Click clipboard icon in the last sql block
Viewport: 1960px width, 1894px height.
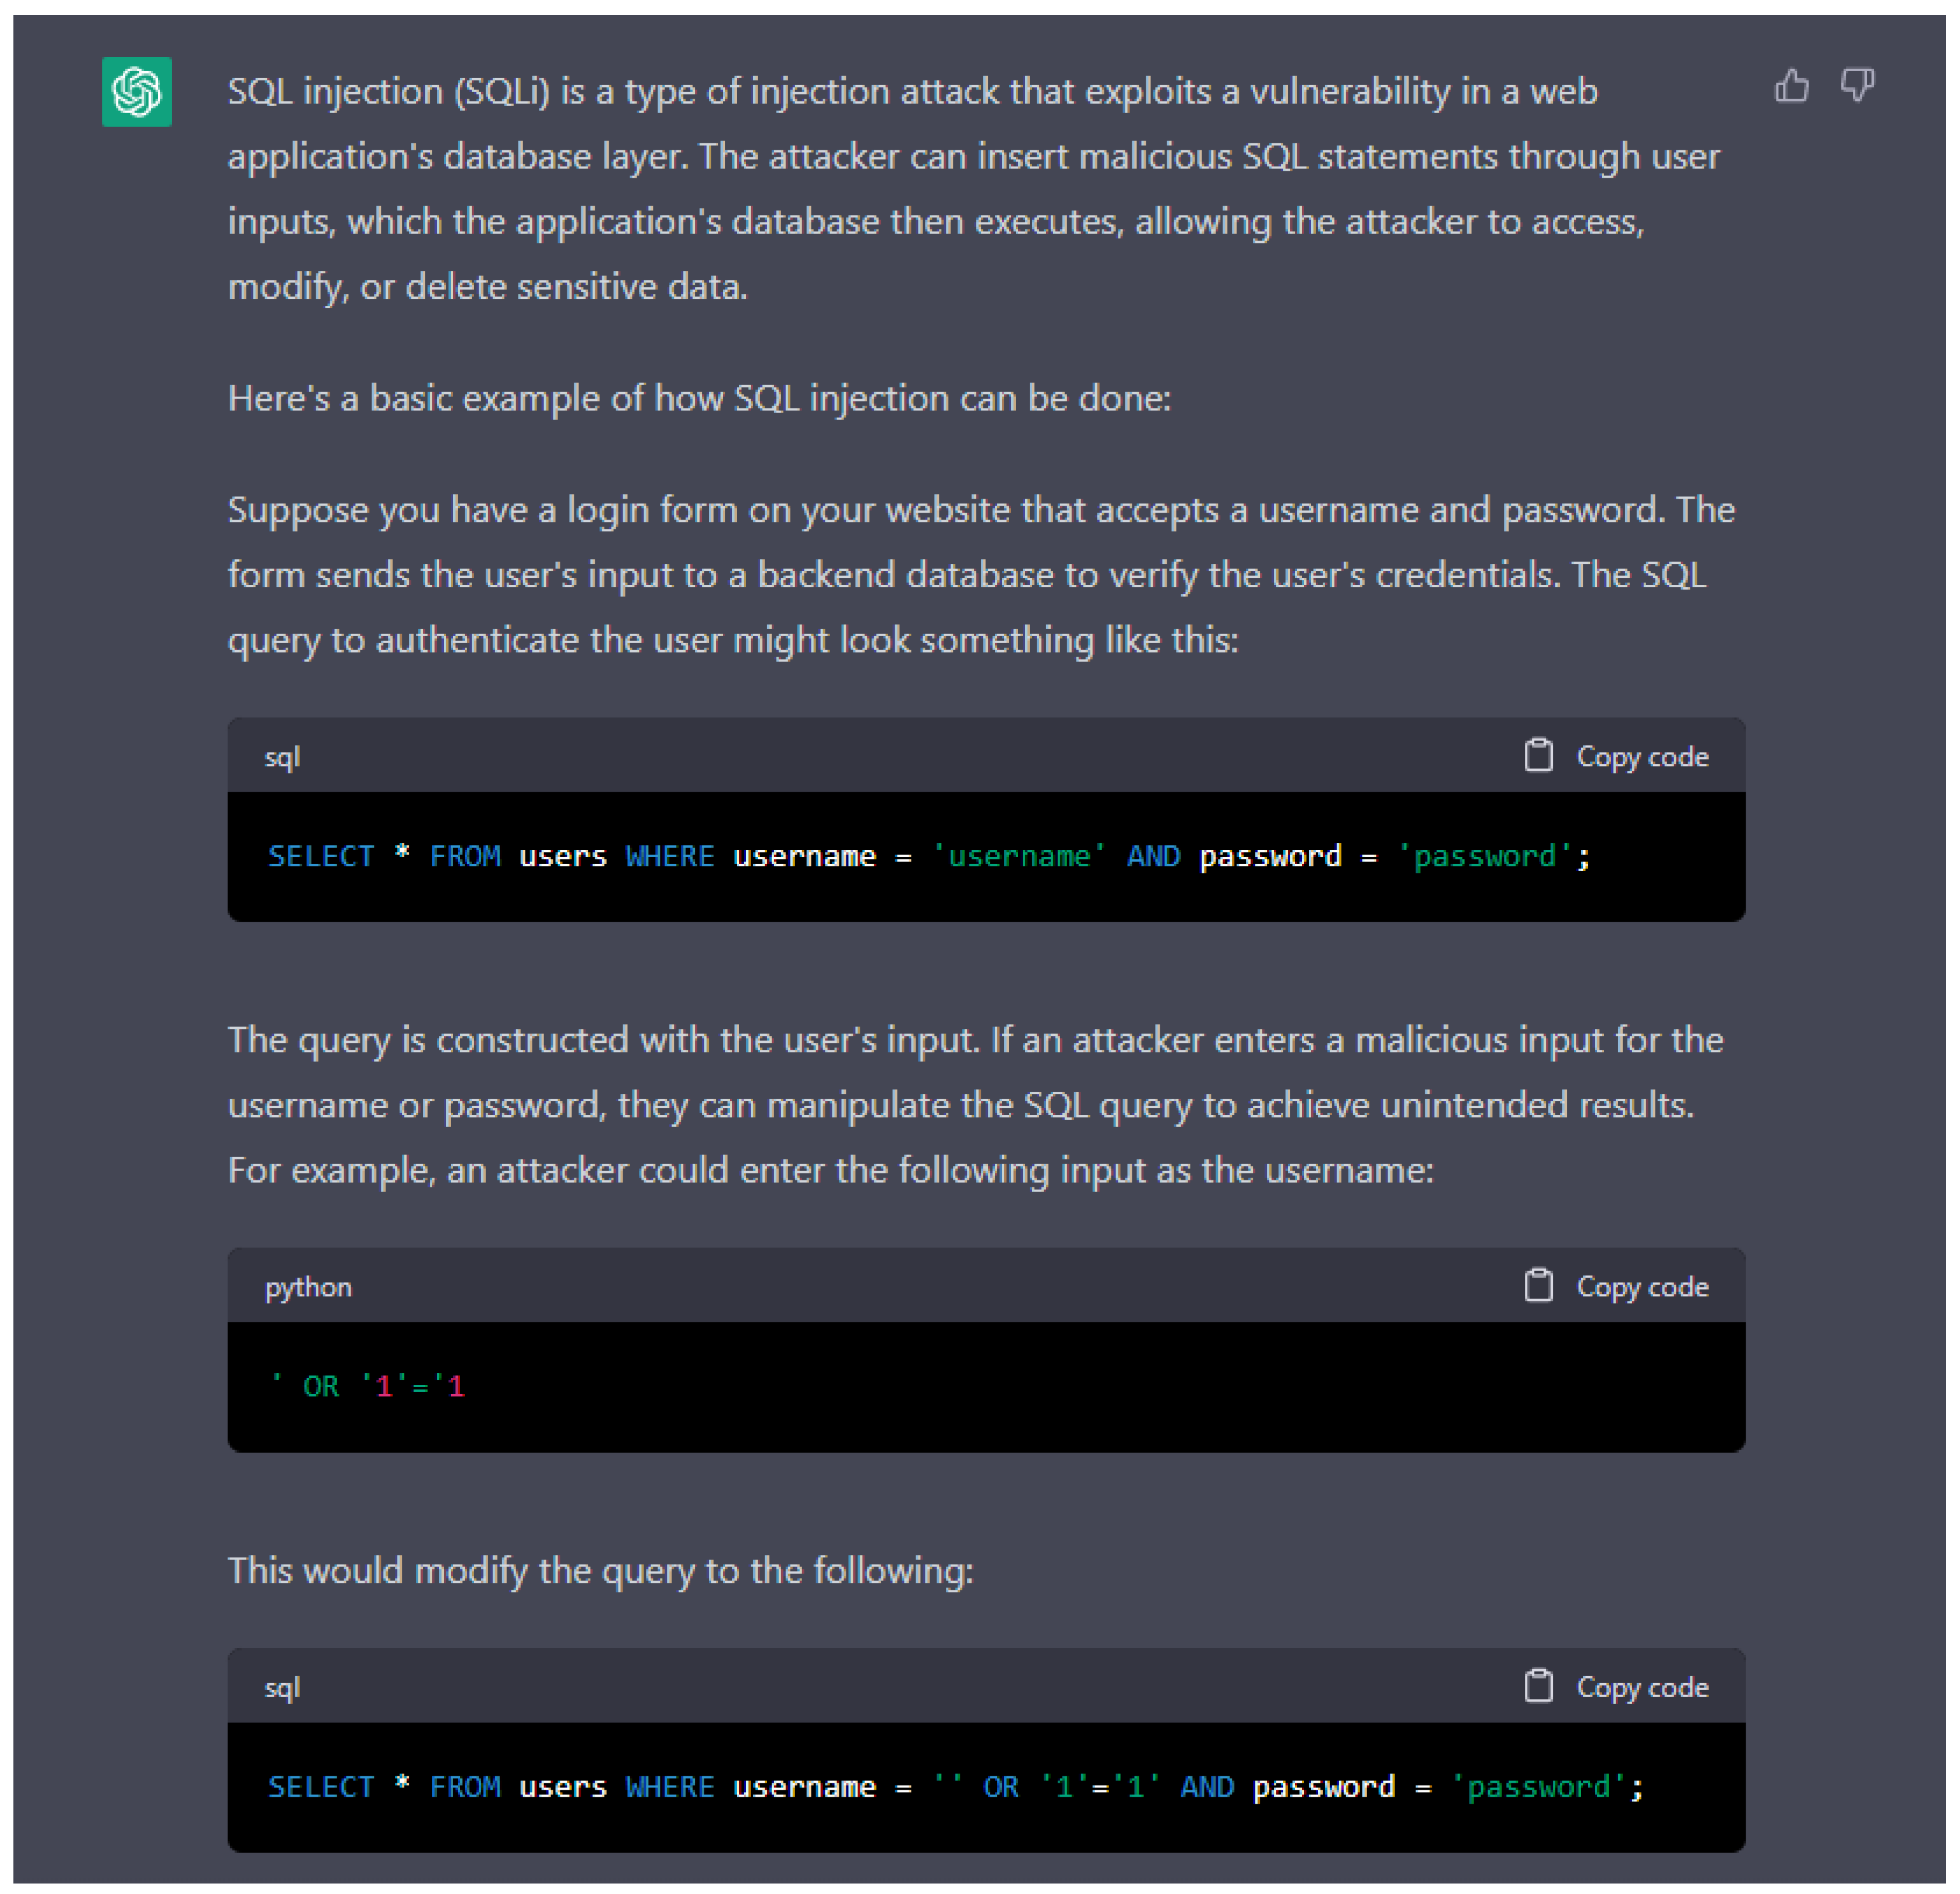coord(1538,1686)
